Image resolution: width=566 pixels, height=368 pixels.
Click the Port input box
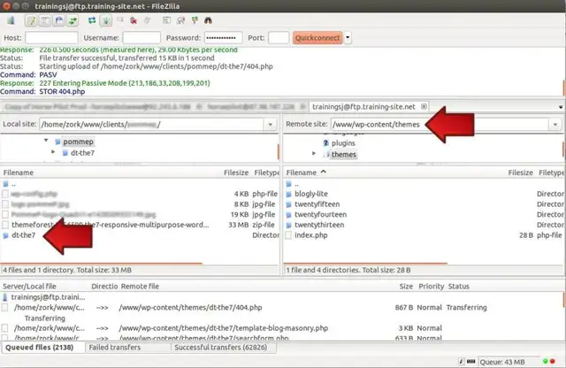click(279, 37)
